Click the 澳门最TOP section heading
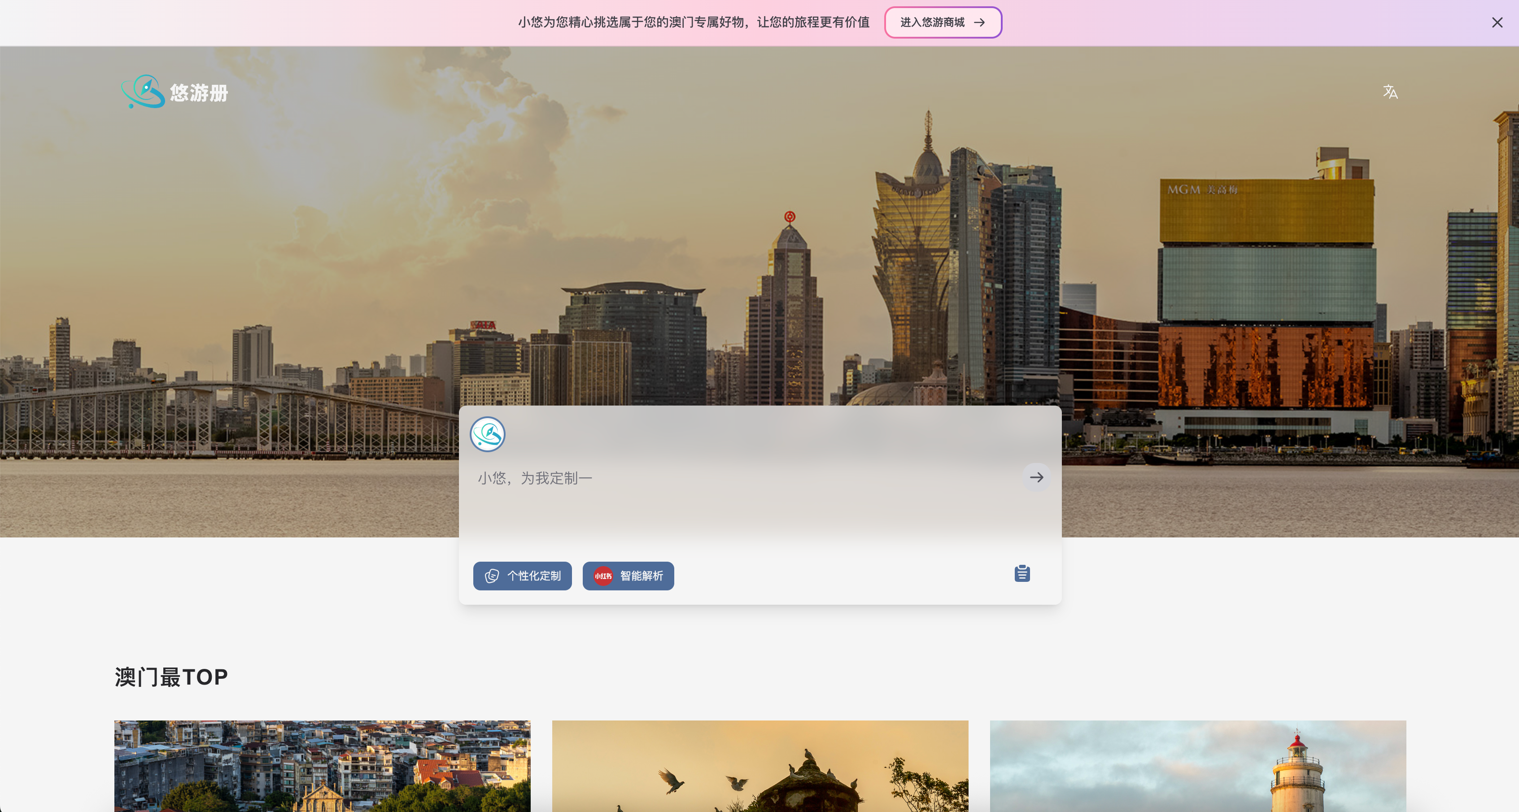This screenshot has height=812, width=1519. point(171,677)
